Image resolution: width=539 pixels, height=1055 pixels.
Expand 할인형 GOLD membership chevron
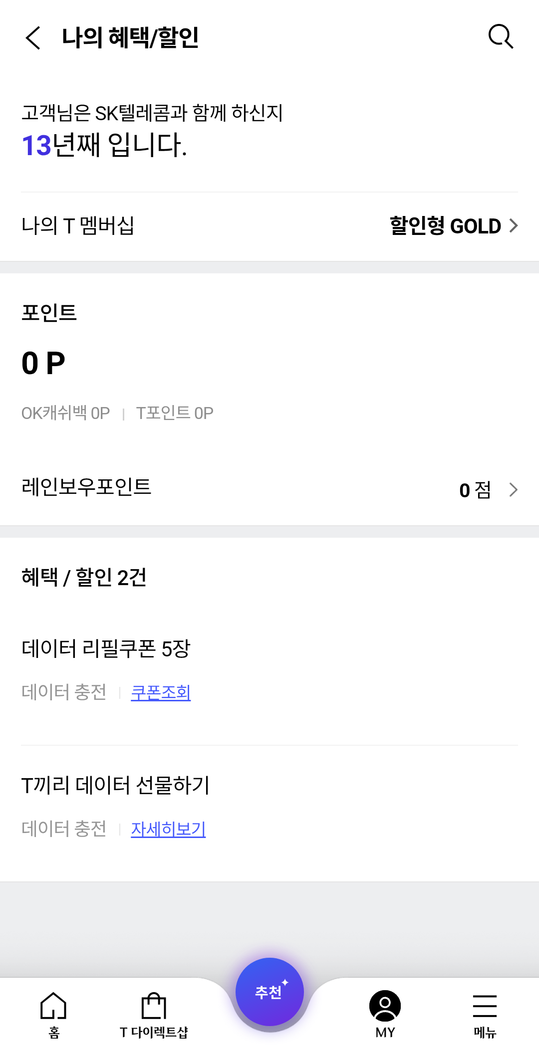click(514, 225)
